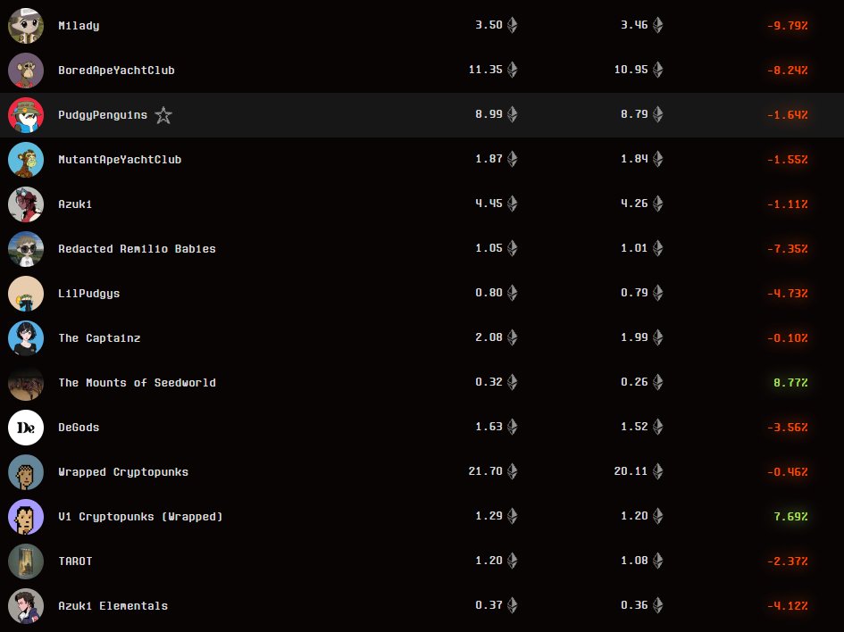Click the Azuki Elementals avatar
This screenshot has width=844, height=632.
click(x=26, y=605)
